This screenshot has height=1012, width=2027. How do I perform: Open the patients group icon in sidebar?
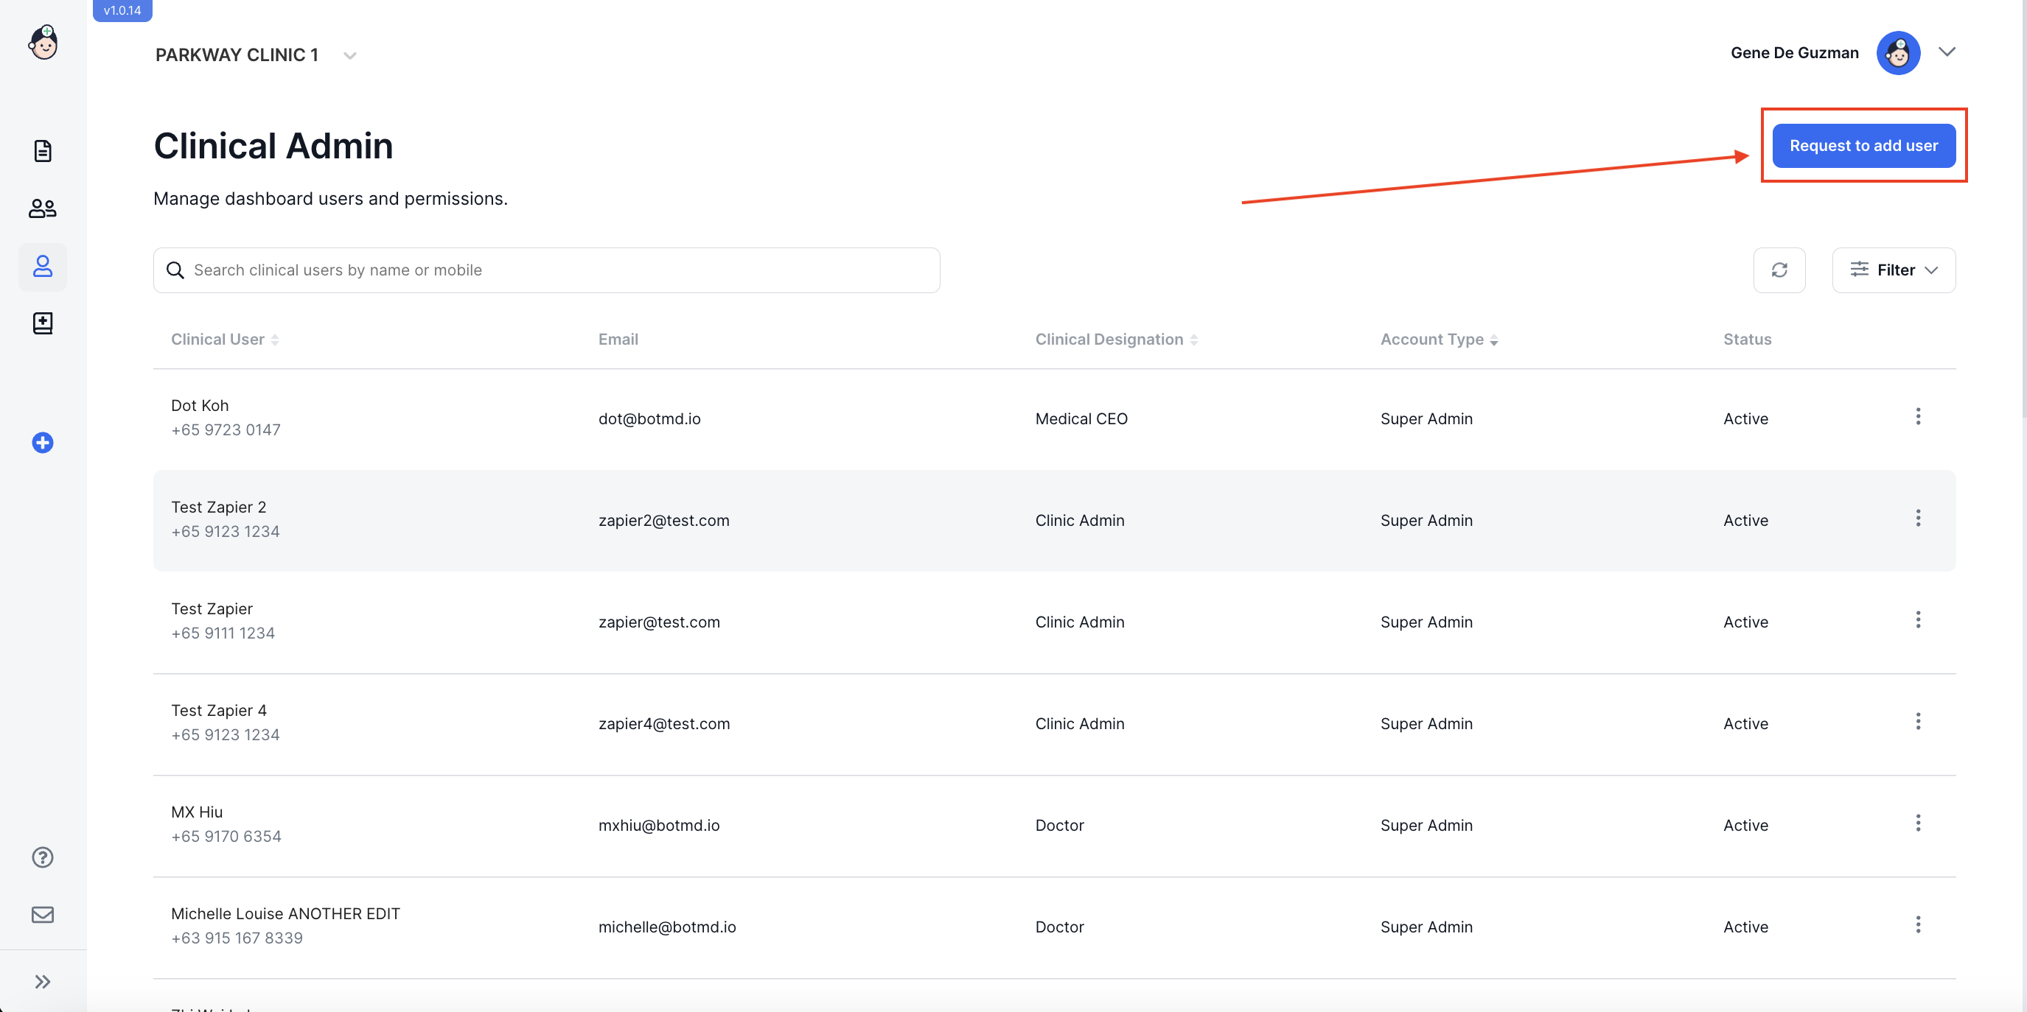pos(43,208)
